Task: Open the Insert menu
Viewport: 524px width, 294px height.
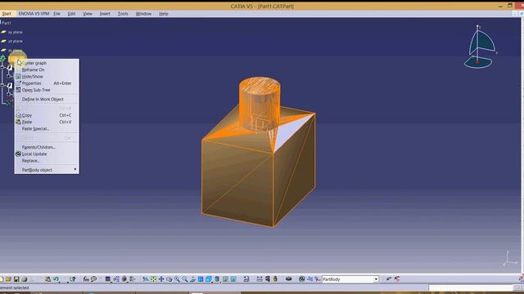Action: pos(105,14)
